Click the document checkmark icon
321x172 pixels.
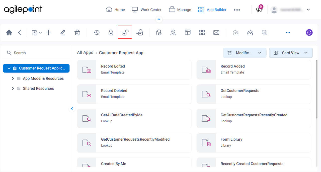point(159,33)
